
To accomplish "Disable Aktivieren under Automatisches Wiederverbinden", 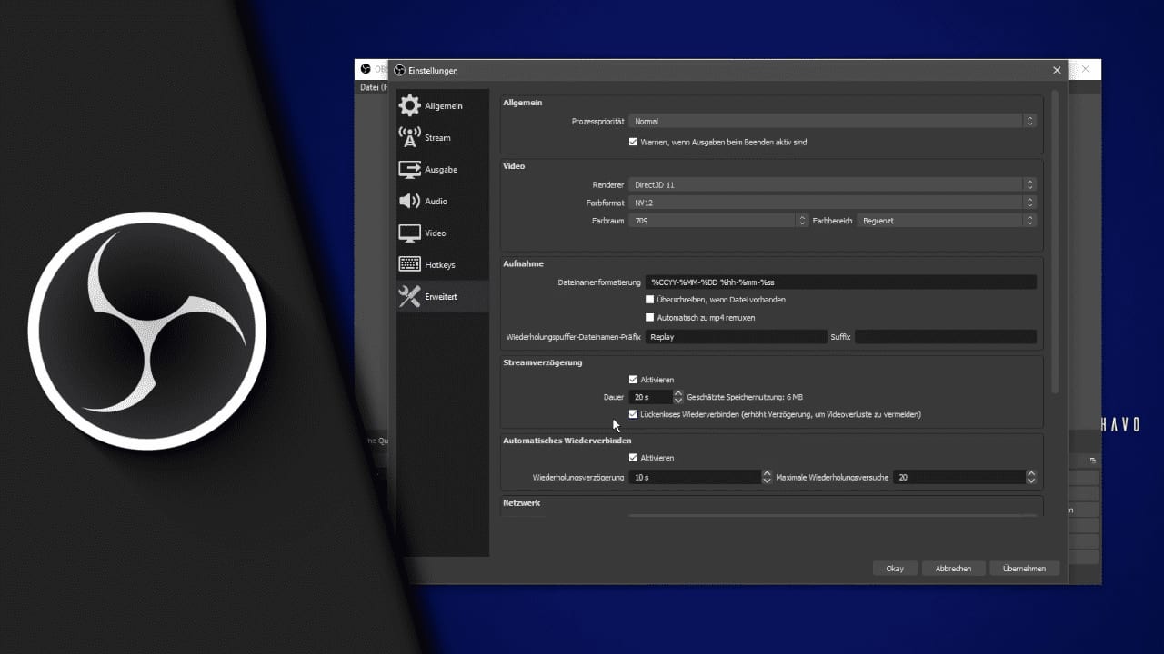I will (x=633, y=458).
